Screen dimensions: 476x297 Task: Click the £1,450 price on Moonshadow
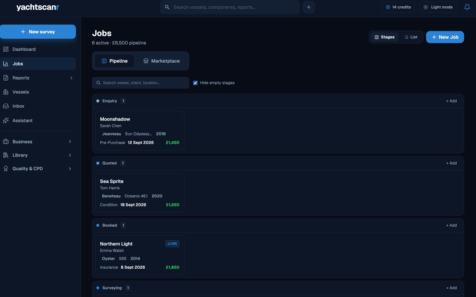[172, 143]
